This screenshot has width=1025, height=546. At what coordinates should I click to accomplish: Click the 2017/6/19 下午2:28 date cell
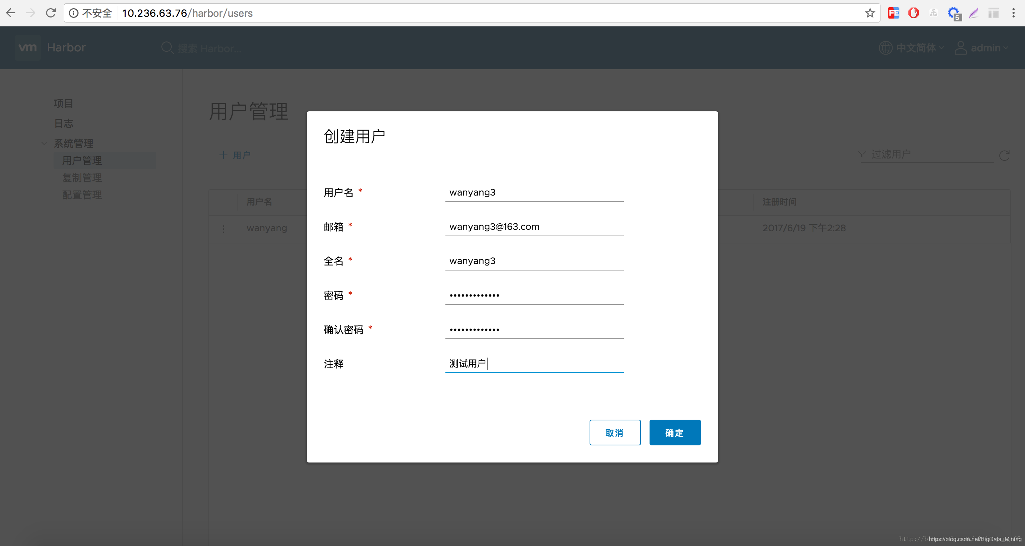click(x=804, y=228)
